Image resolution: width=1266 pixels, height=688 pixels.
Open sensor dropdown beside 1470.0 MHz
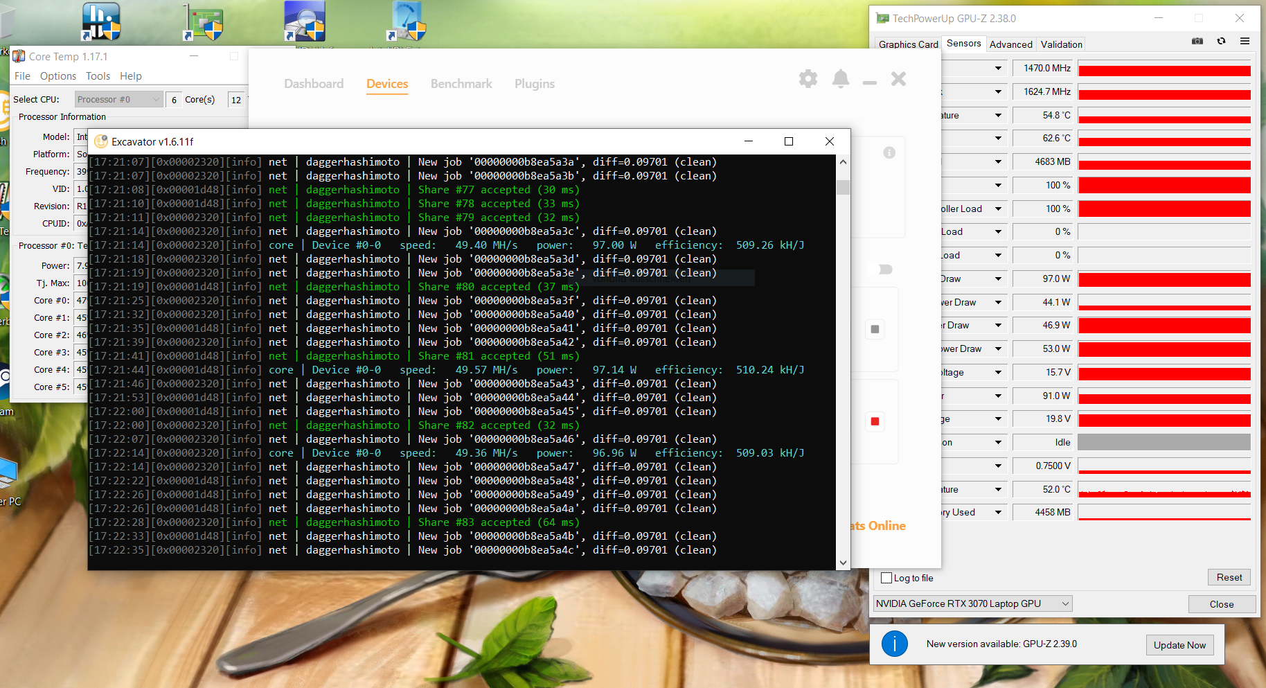pyautogui.click(x=998, y=68)
